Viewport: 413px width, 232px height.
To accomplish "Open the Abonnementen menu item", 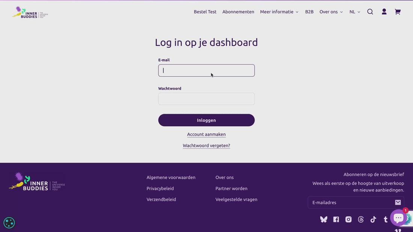I will pos(238,12).
